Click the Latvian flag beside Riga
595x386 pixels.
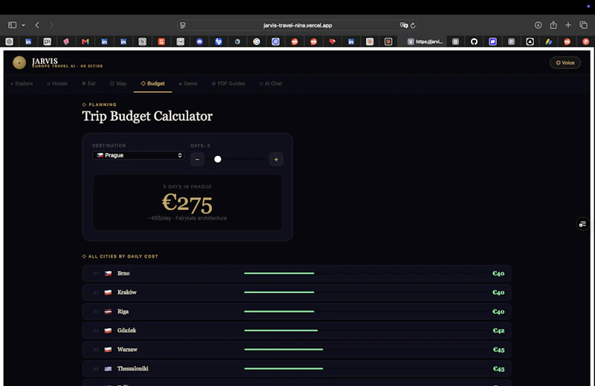tap(108, 311)
